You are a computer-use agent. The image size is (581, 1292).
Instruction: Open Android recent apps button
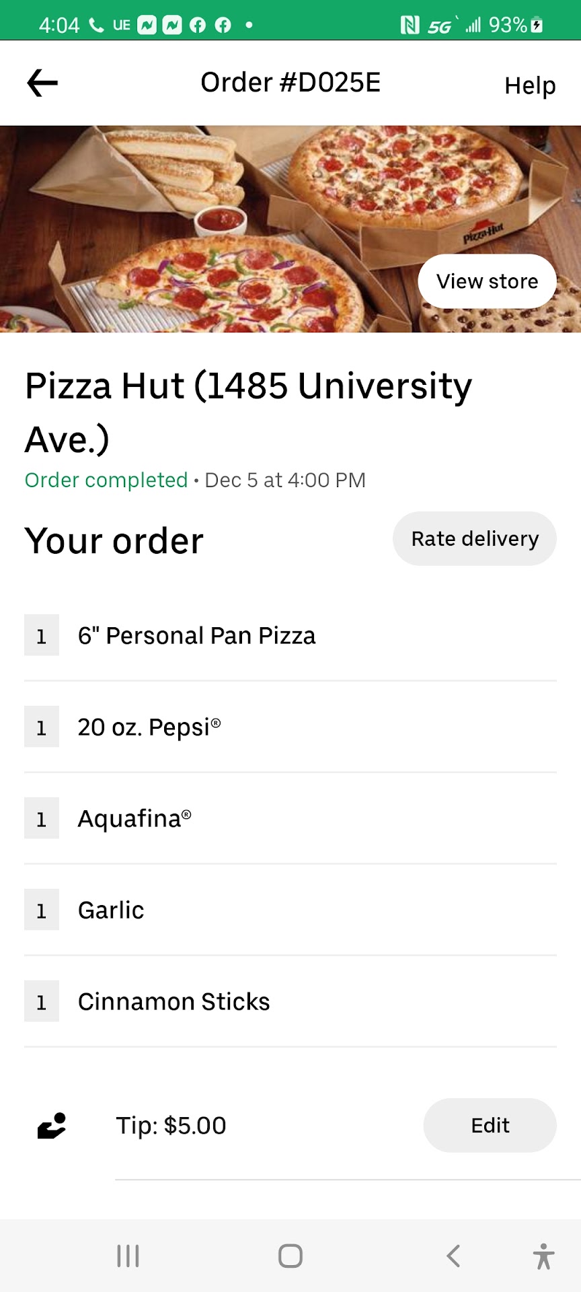(128, 1256)
